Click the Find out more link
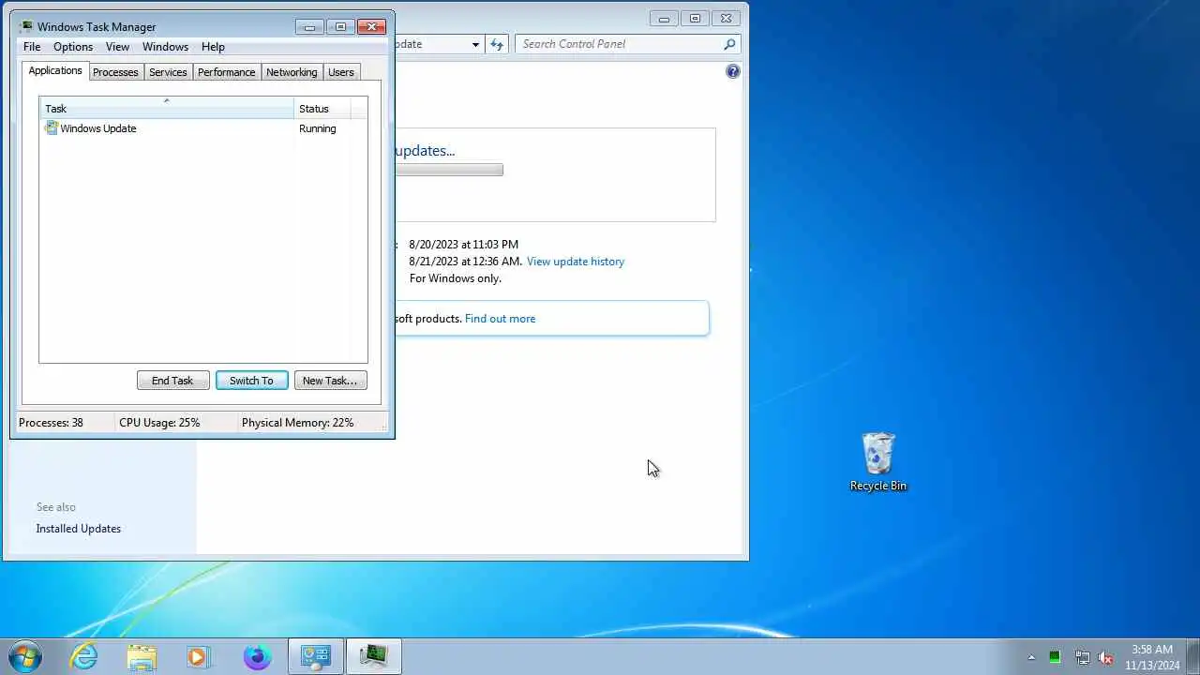The image size is (1200, 675). click(x=500, y=319)
